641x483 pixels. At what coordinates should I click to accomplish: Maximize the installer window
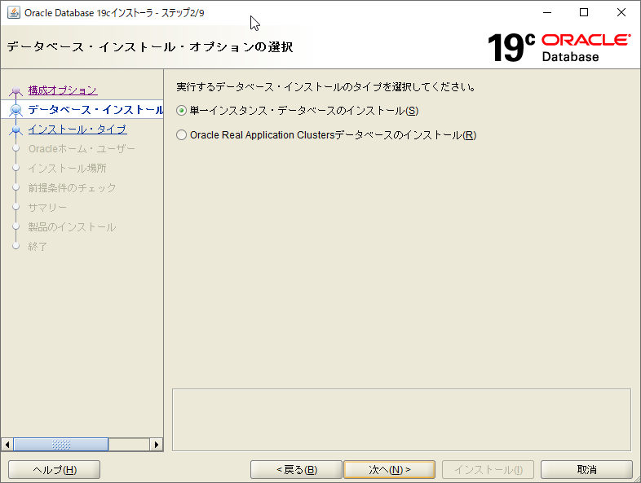point(584,13)
